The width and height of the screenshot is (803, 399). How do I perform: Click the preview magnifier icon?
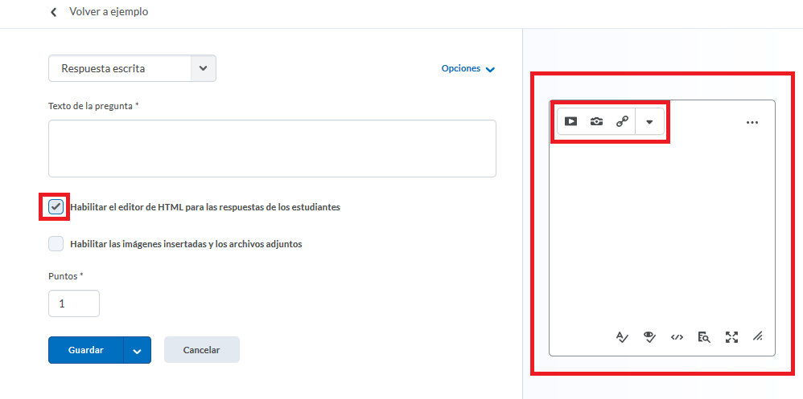[704, 337]
